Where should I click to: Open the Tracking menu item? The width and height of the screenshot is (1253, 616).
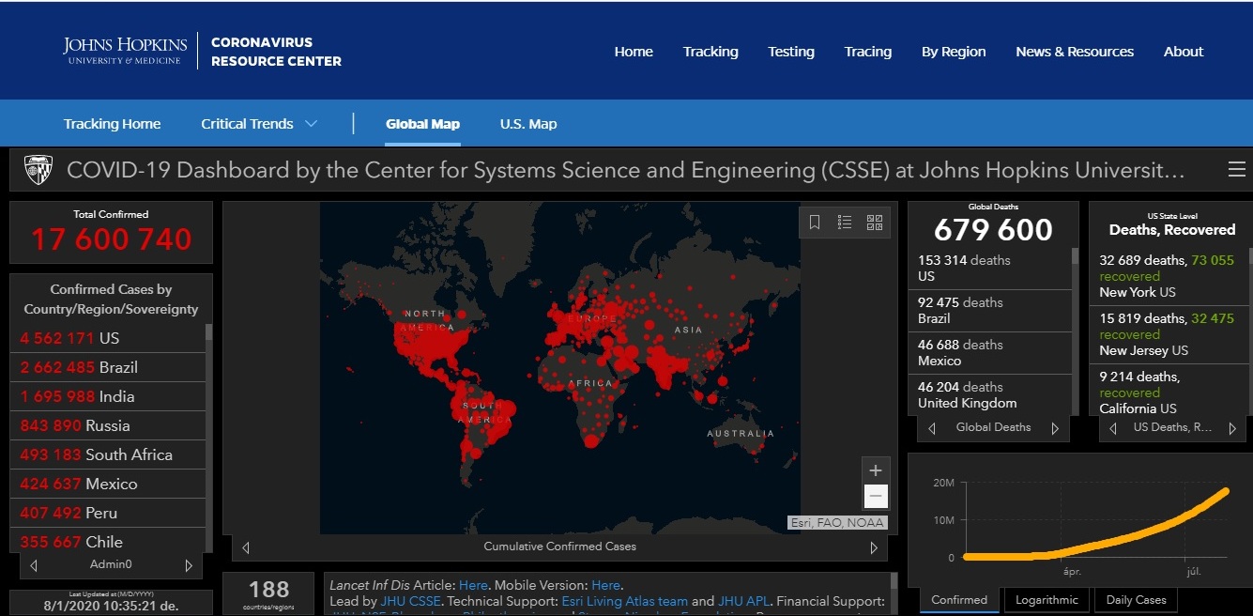tap(711, 52)
